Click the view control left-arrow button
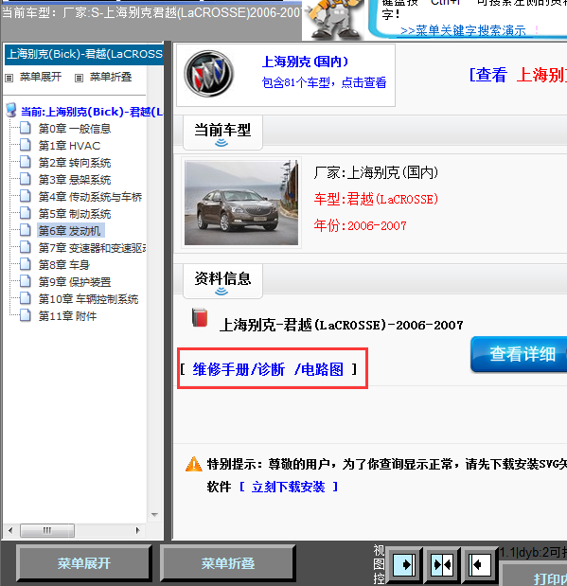567x586 pixels. point(480,564)
